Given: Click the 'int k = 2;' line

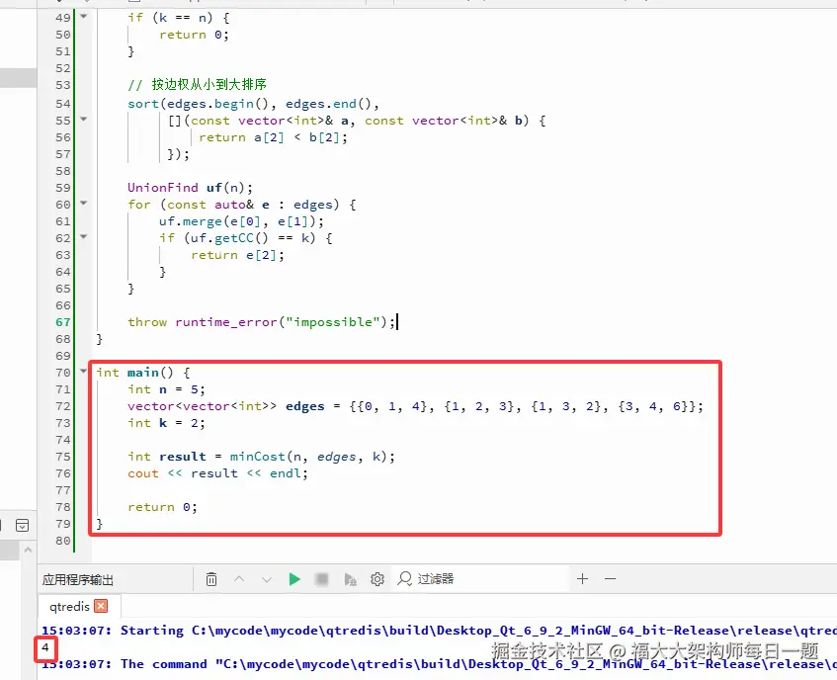Looking at the screenshot, I should 166,423.
